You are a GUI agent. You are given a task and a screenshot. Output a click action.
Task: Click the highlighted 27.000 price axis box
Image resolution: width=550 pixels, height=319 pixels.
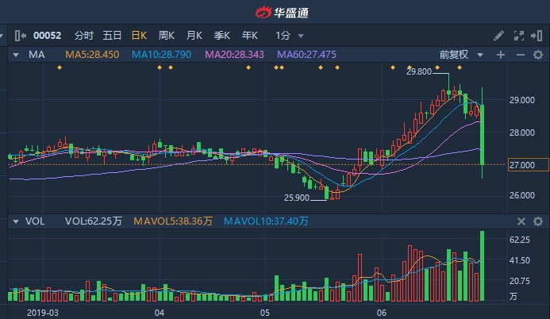[x=529, y=165]
